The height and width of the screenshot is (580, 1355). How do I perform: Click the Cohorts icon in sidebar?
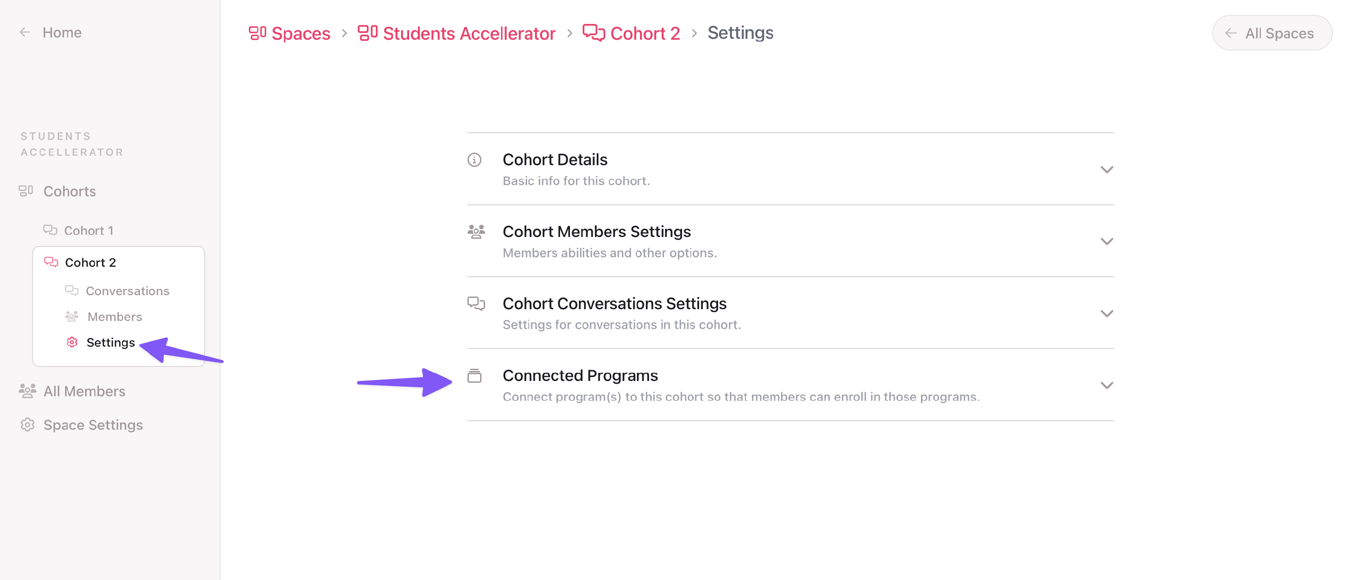(x=26, y=191)
